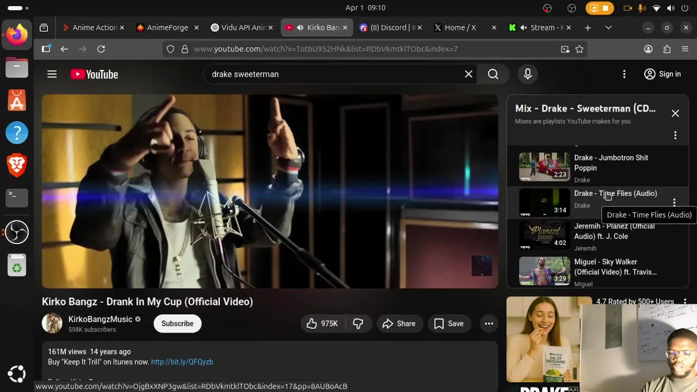This screenshot has width=697, height=392.
Task: Open the Trash in the dock
Action: click(x=17, y=265)
